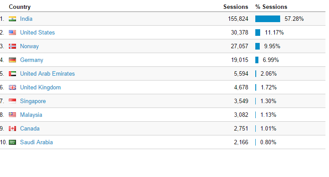Click the Singapore flag icon
The height and width of the screenshot is (177, 329).
click(12, 101)
